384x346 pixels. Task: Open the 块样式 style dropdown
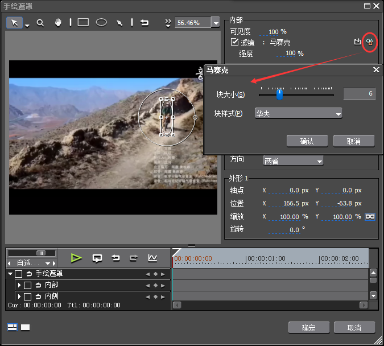click(x=299, y=113)
